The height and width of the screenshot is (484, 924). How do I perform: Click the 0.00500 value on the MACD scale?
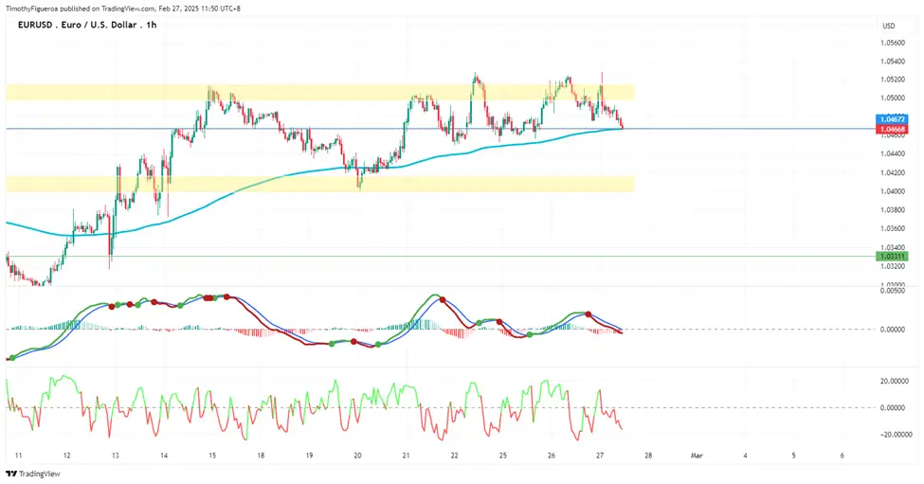coord(893,290)
